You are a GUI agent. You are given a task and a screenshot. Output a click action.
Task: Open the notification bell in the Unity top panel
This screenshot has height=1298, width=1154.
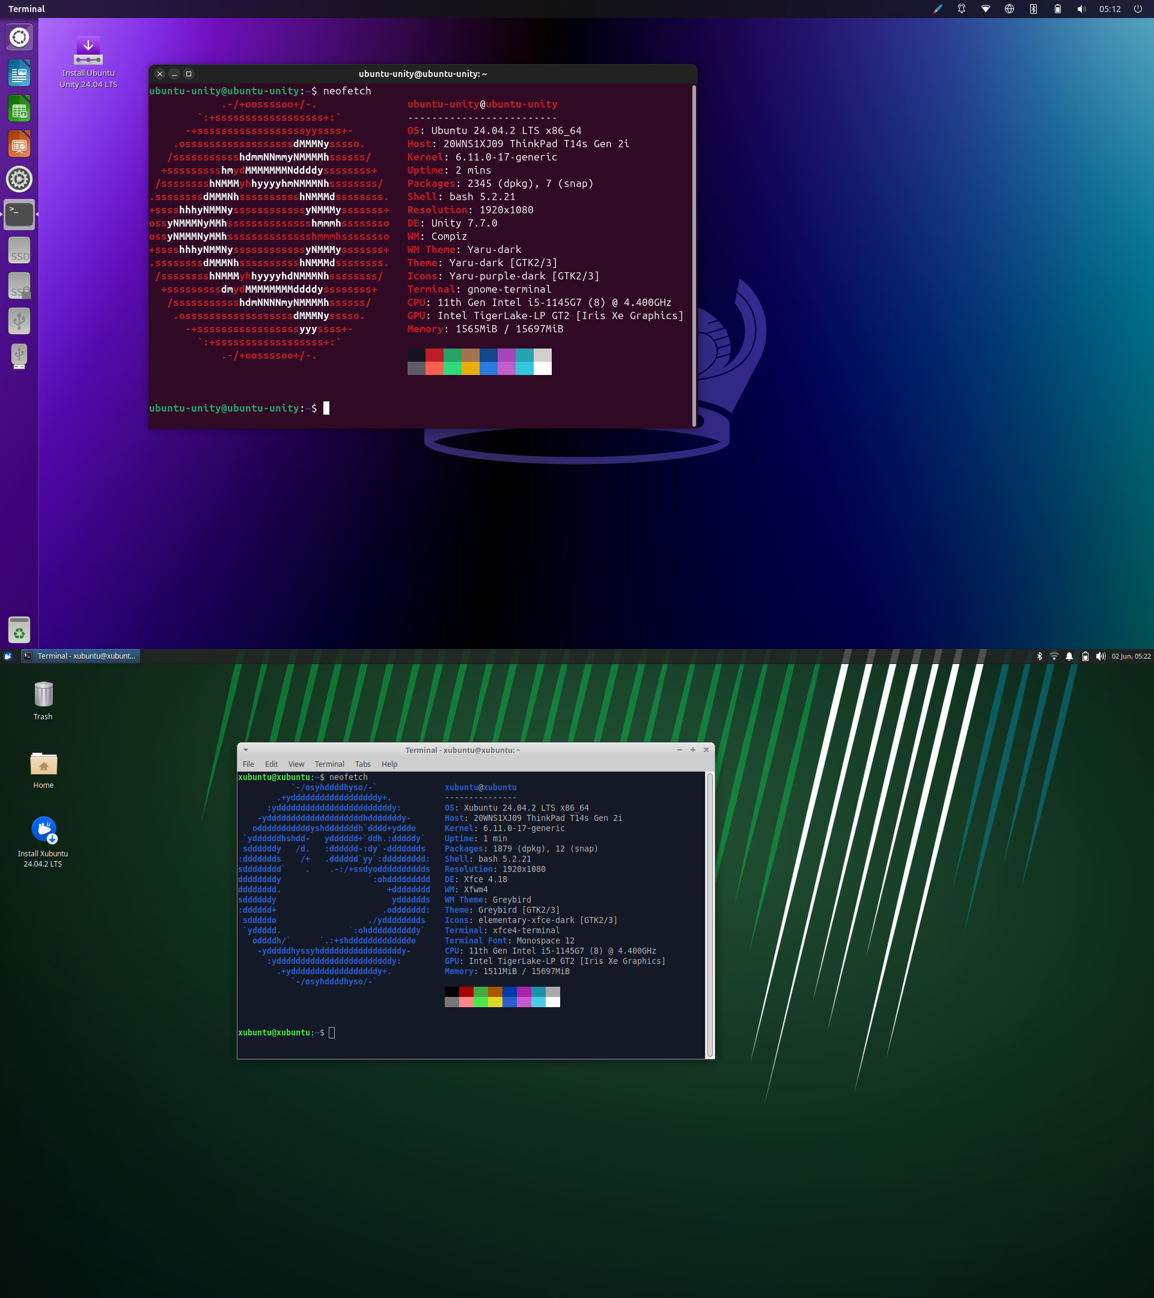pos(962,9)
